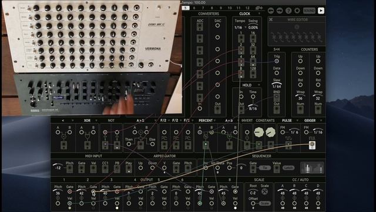Click MIDI Input CC1 output jack

pos(105,169)
